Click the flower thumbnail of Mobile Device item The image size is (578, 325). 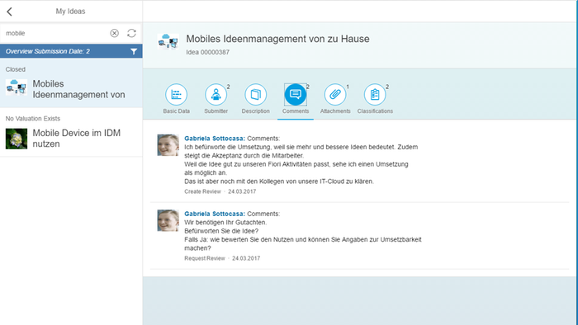(17, 139)
